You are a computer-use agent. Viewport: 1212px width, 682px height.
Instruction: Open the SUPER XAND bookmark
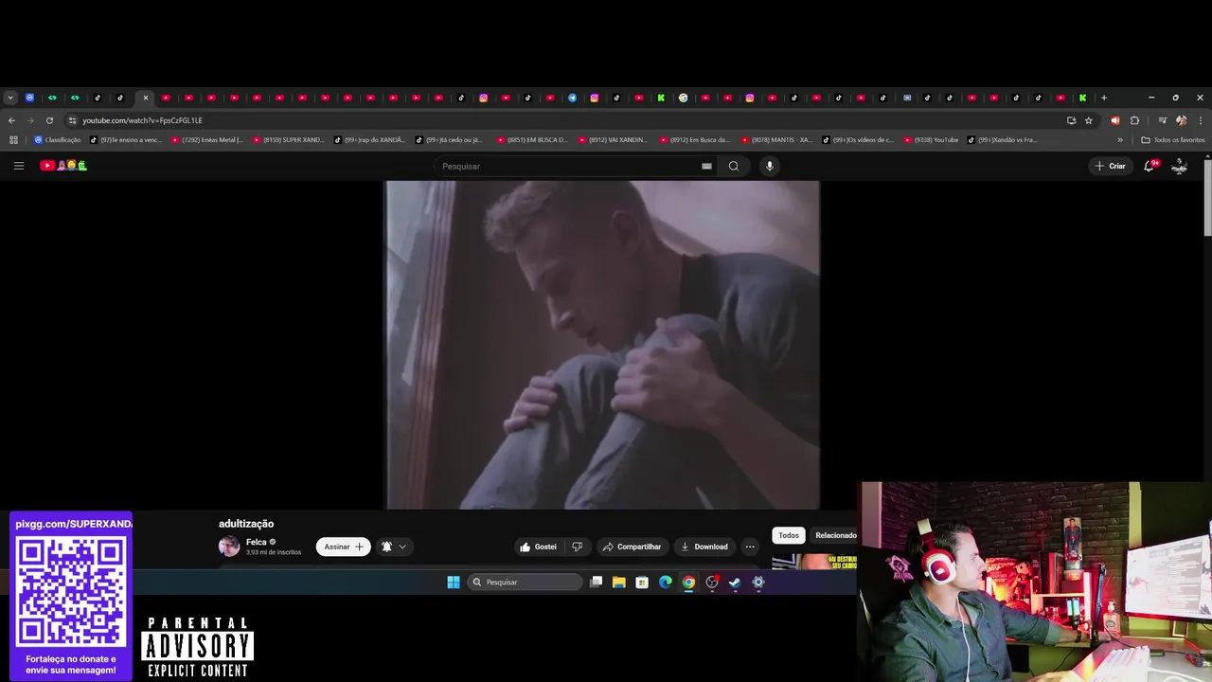coord(289,139)
